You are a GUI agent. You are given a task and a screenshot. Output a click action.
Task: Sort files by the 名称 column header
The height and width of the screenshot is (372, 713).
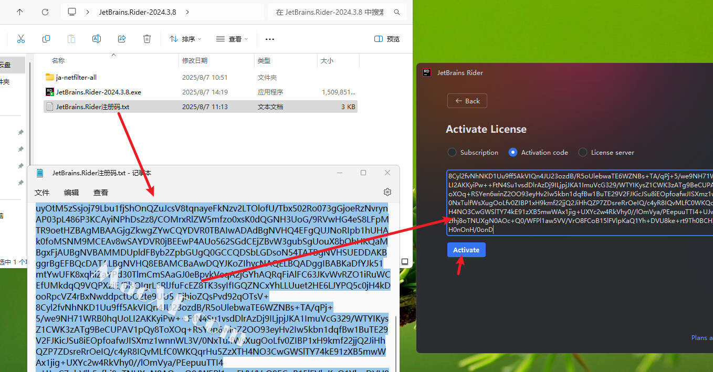[58, 61]
